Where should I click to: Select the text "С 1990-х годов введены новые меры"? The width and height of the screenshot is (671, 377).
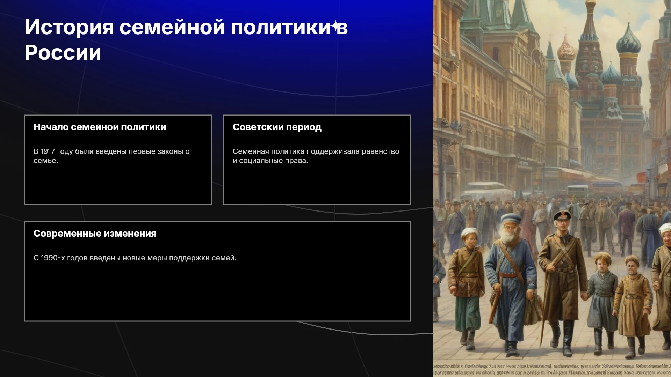100,258
